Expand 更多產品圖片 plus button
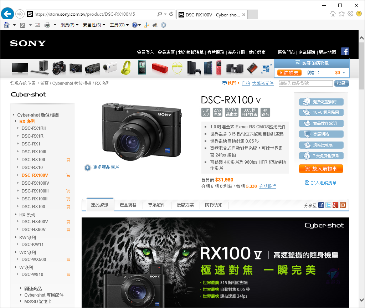Image resolution: width=365 pixels, height=308 pixels. 88,168
